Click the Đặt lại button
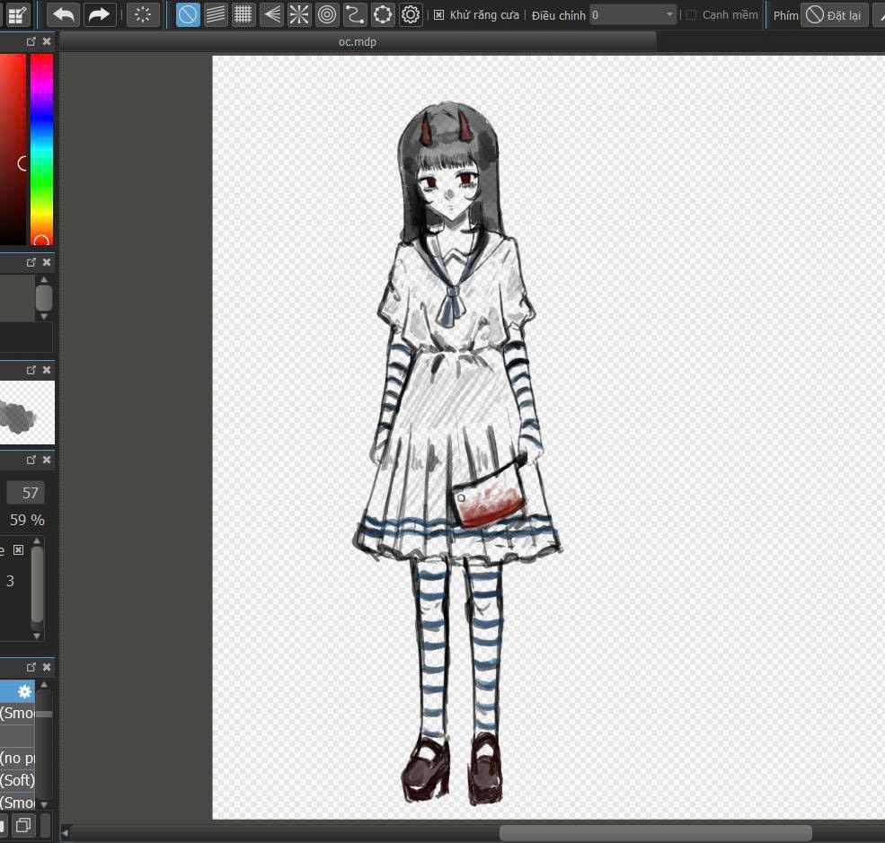885x843 pixels. click(x=834, y=15)
